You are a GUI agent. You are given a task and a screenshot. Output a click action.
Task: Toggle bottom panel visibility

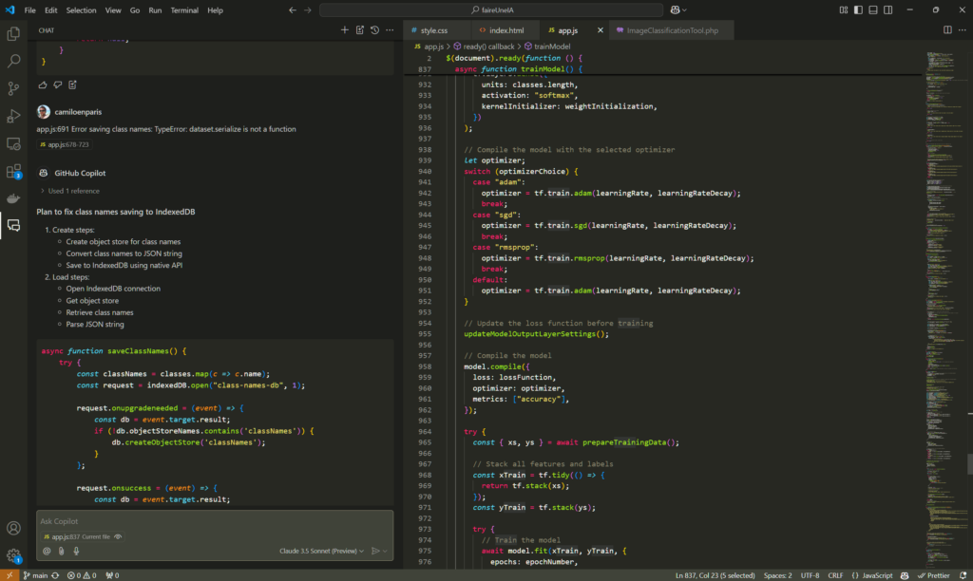pos(873,9)
